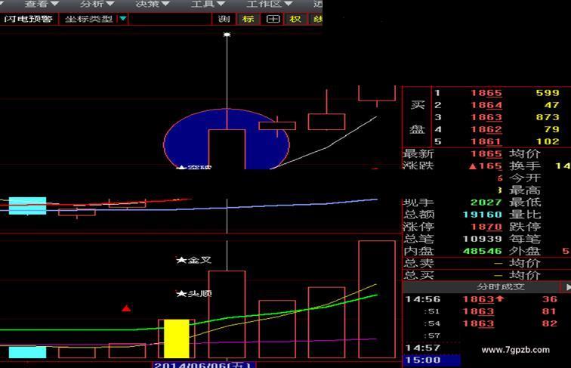This screenshot has height=368, width=571.
Task: Select the :54 trade price 1863
Action: point(478,323)
